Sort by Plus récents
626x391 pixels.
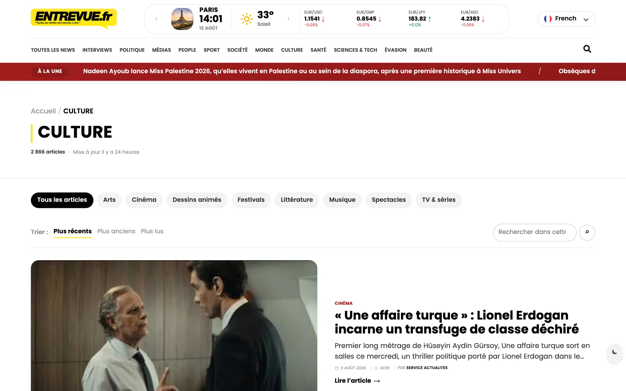pos(73,231)
